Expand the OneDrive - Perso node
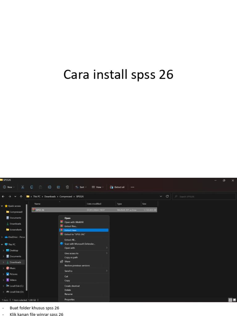This screenshot has width=237, height=316. (2, 237)
